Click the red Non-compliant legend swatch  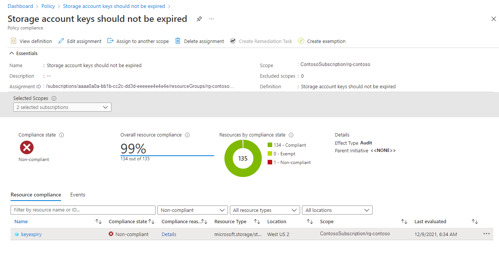(x=270, y=162)
